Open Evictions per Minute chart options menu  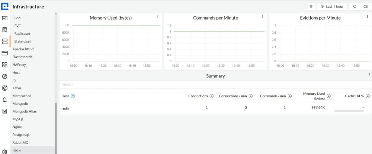[367, 17]
